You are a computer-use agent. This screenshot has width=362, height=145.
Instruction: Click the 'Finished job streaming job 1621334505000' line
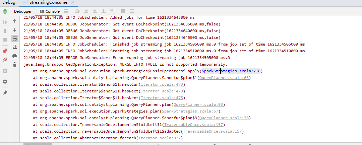[164, 44]
